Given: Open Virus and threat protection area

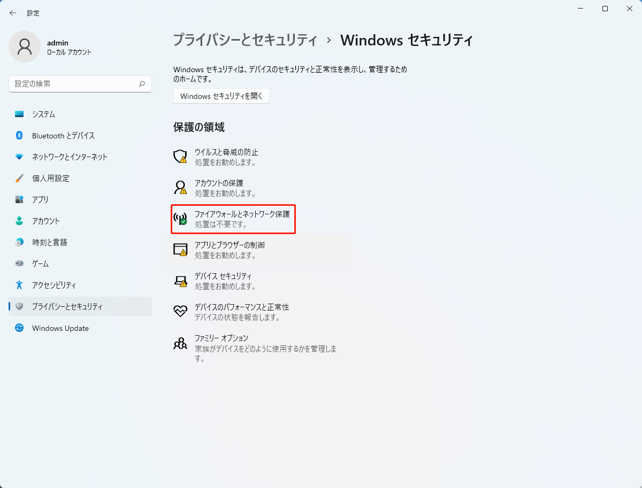Looking at the screenshot, I should coord(225,157).
